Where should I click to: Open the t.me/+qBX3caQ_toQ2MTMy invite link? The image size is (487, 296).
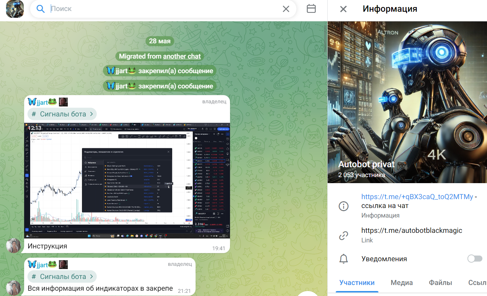[417, 197]
